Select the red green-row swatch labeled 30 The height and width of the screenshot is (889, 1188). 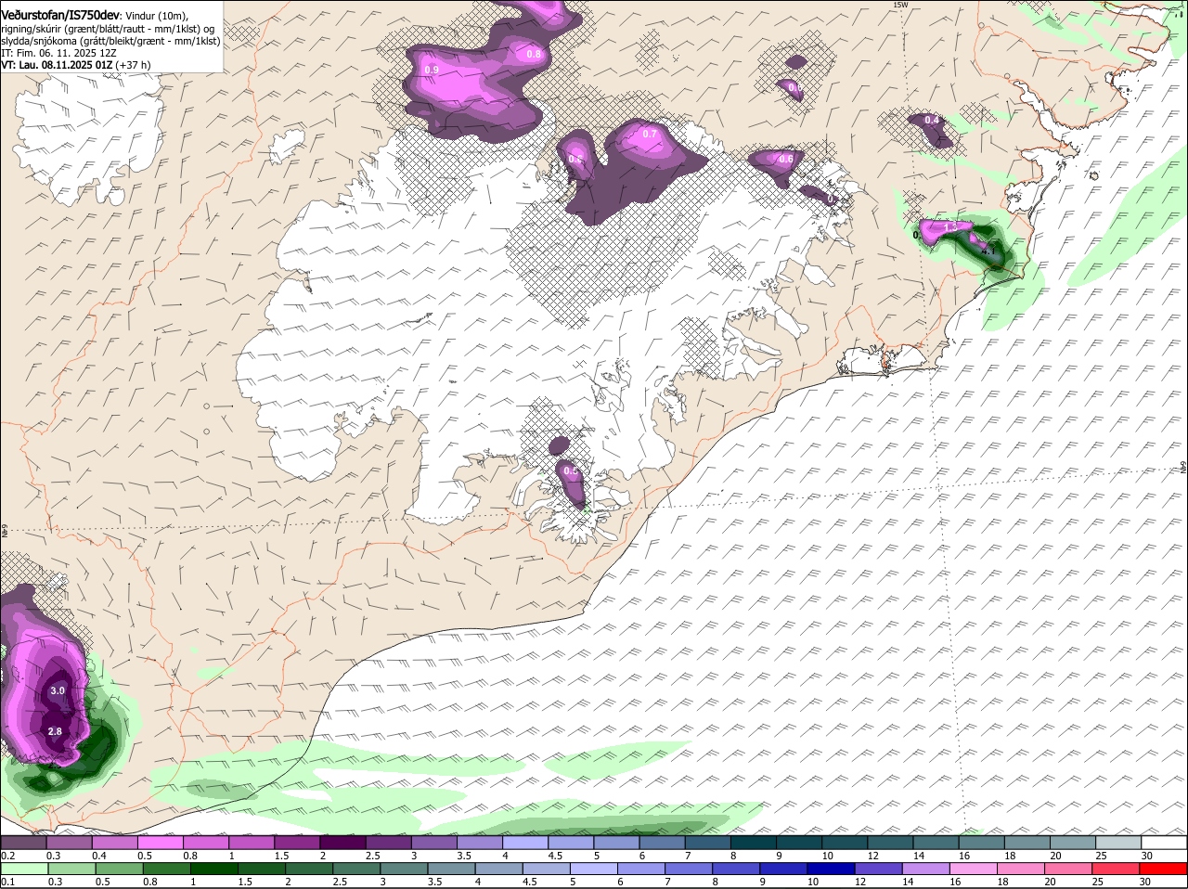pyautogui.click(x=1163, y=870)
